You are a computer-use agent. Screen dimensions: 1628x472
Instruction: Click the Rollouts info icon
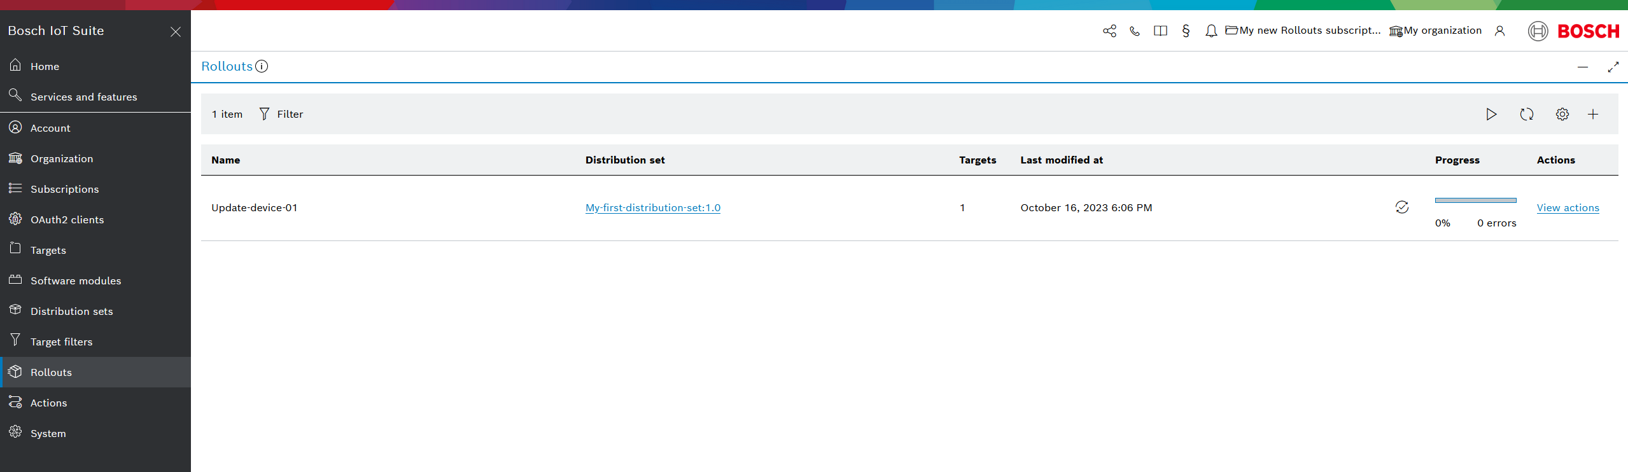[262, 66]
